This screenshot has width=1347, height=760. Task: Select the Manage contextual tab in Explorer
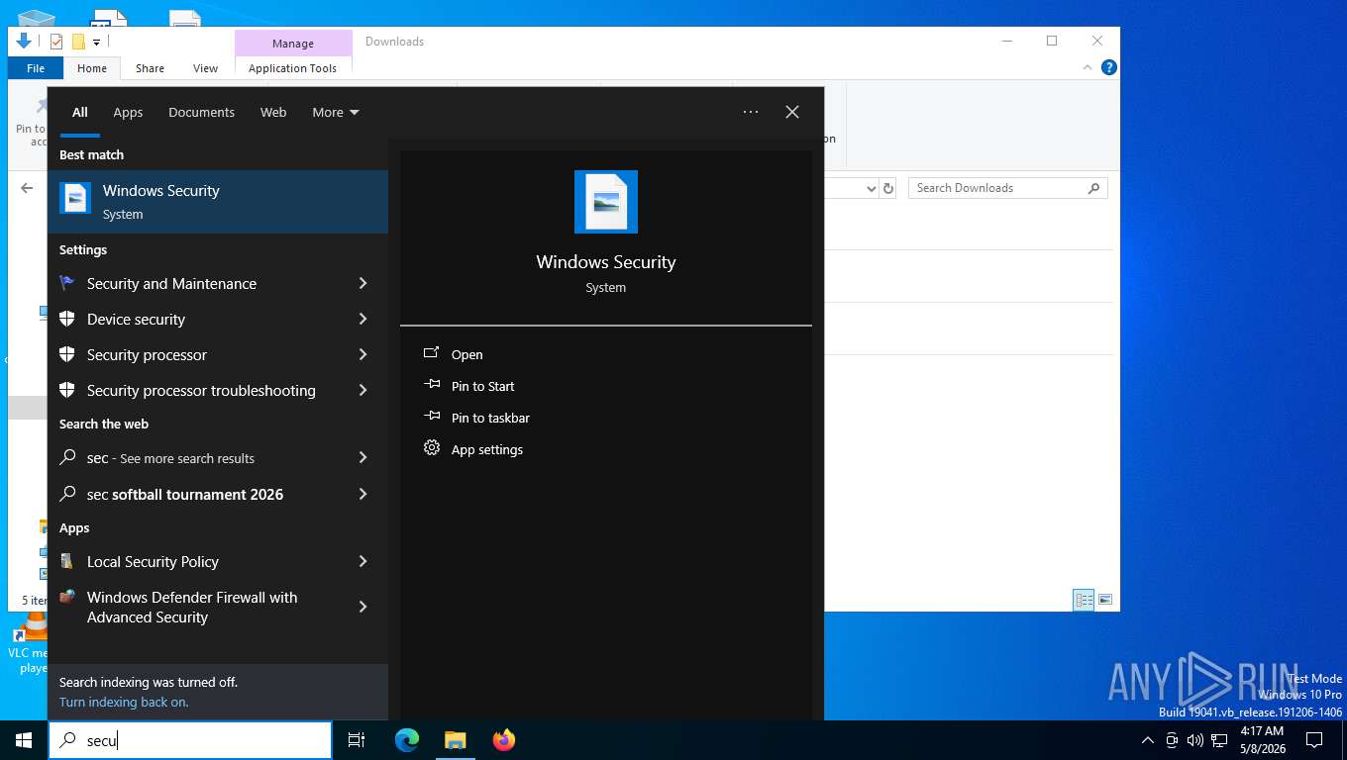[293, 44]
